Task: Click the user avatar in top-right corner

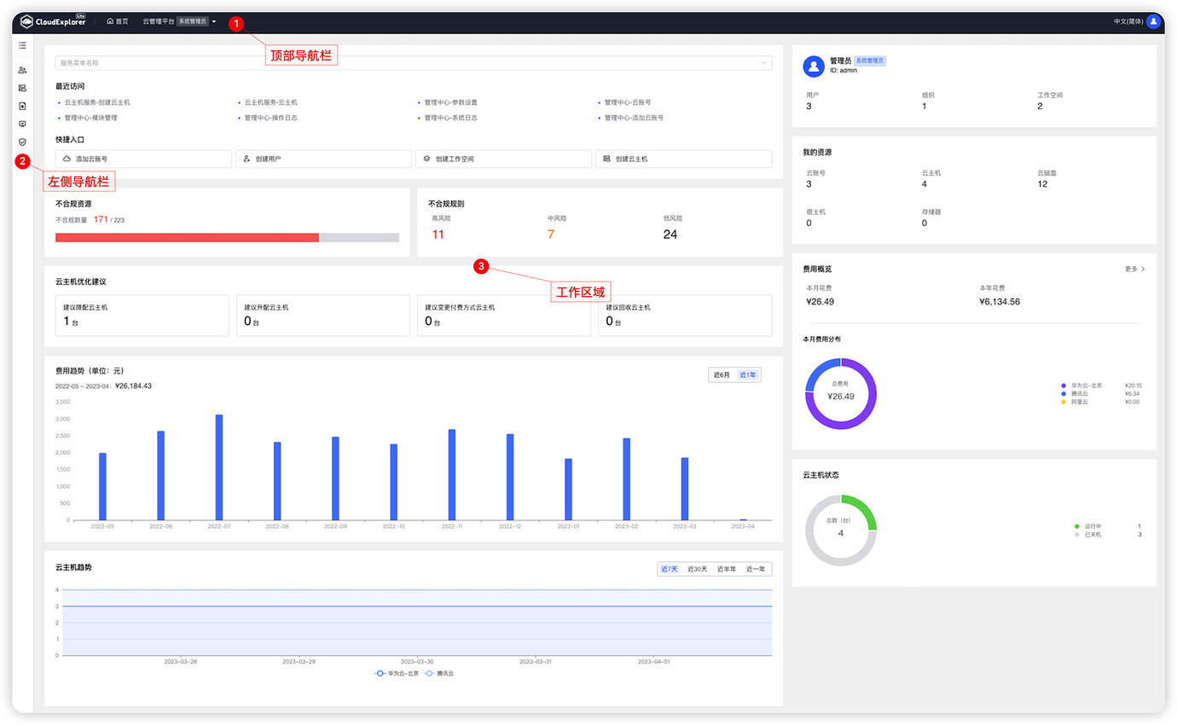Action: coord(1153,21)
